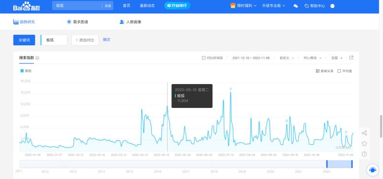Switch to the 趋势研究 tab
This screenshot has height=179, width=383.
pyautogui.click(x=24, y=22)
